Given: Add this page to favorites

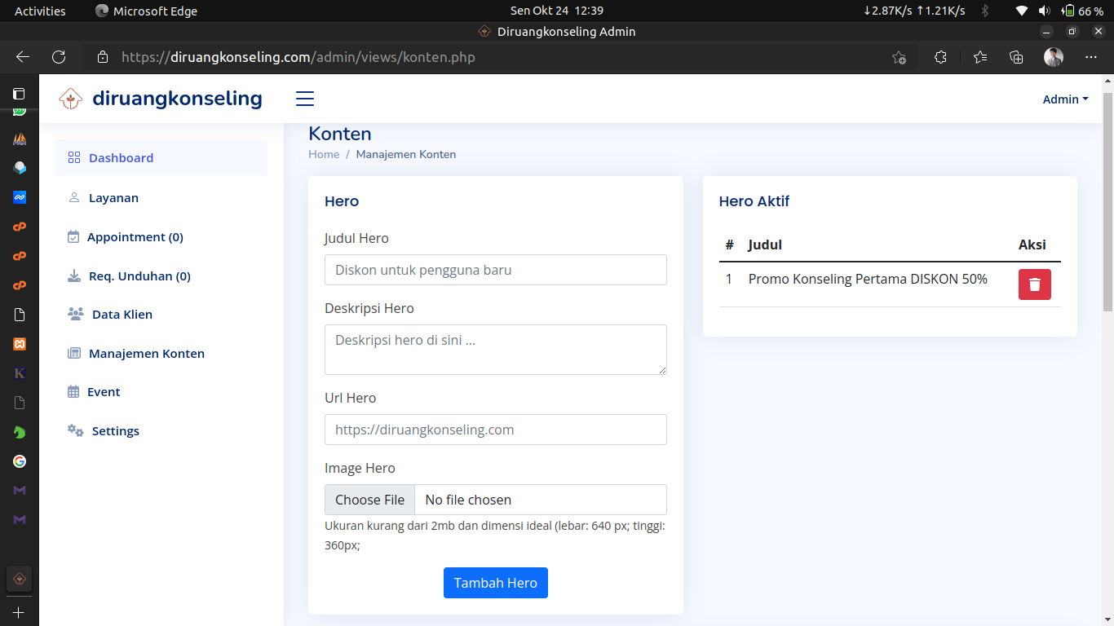Looking at the screenshot, I should pos(899,57).
